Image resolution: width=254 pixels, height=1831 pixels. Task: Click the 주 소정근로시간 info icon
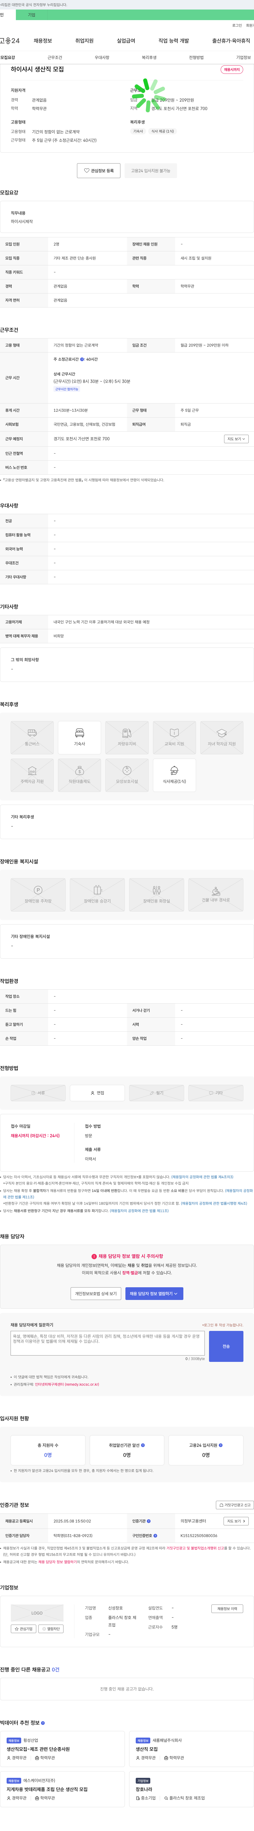pyautogui.click(x=82, y=359)
